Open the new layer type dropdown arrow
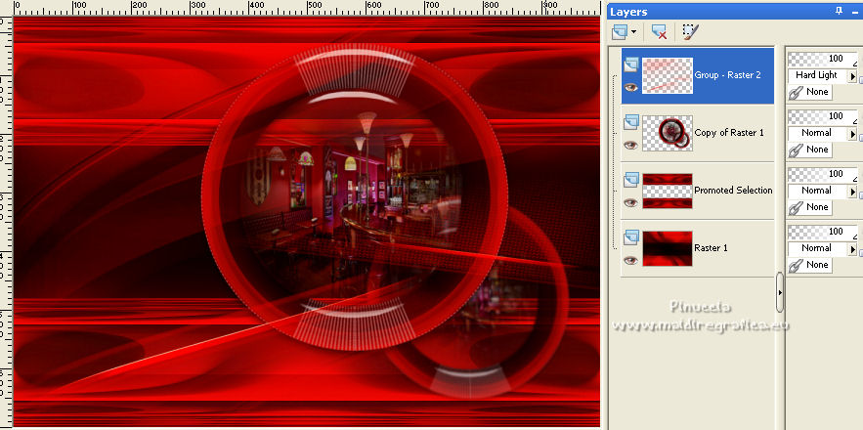The height and width of the screenshot is (430, 863). (633, 32)
